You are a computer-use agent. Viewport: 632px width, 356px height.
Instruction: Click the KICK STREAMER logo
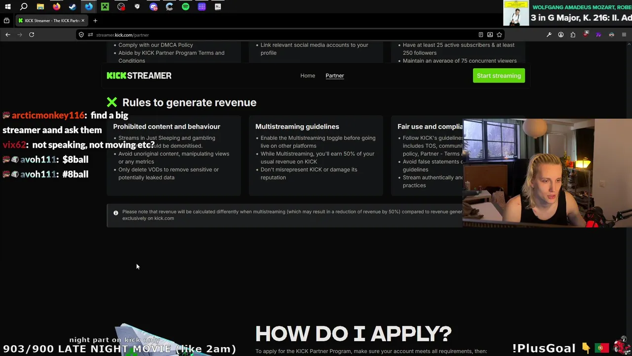(139, 76)
